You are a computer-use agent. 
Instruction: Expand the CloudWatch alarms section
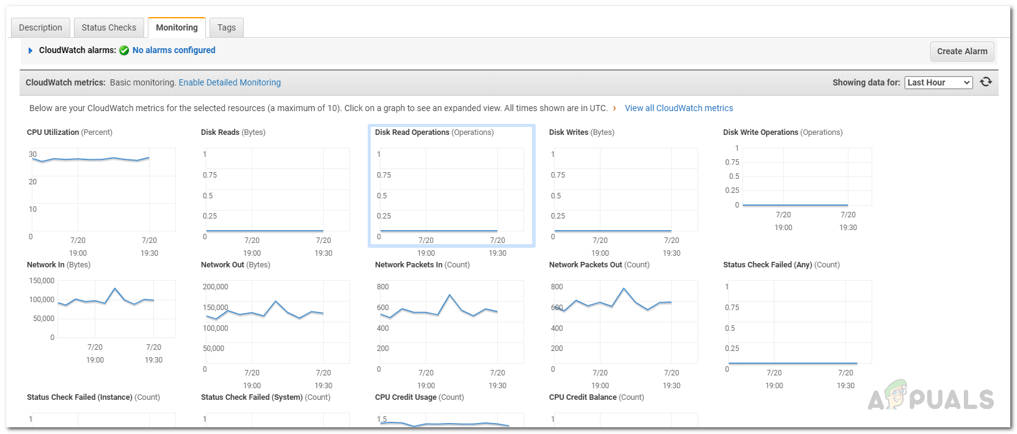point(31,51)
